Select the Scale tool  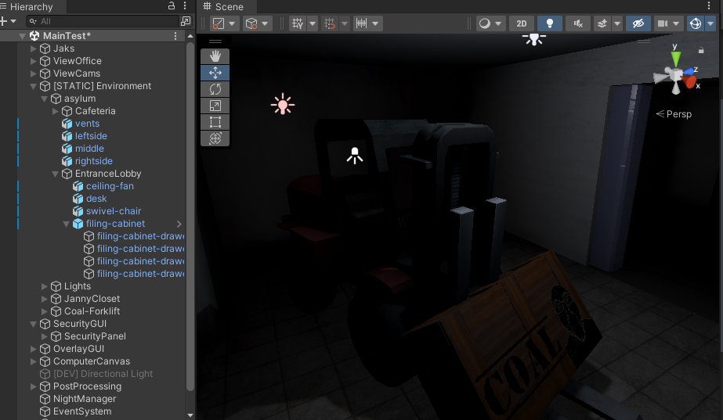click(x=215, y=106)
